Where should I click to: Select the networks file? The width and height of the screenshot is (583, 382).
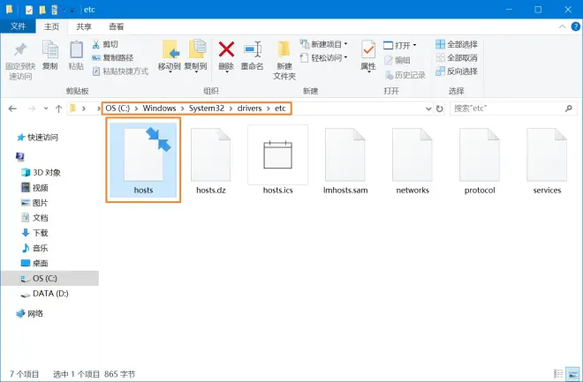click(413, 161)
